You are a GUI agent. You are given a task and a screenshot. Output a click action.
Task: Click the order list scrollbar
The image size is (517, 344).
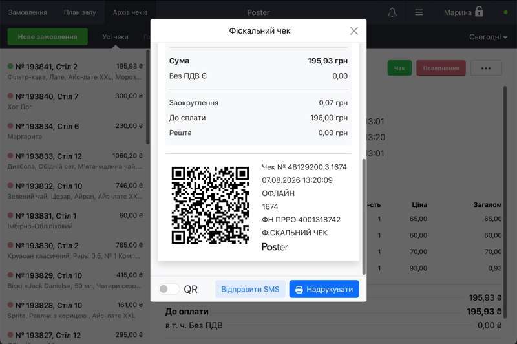(148, 97)
